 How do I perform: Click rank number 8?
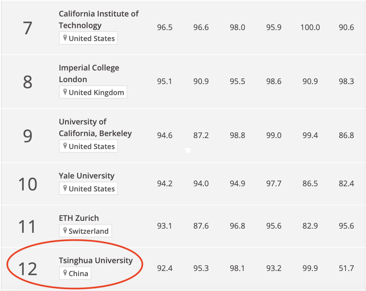[28, 82]
